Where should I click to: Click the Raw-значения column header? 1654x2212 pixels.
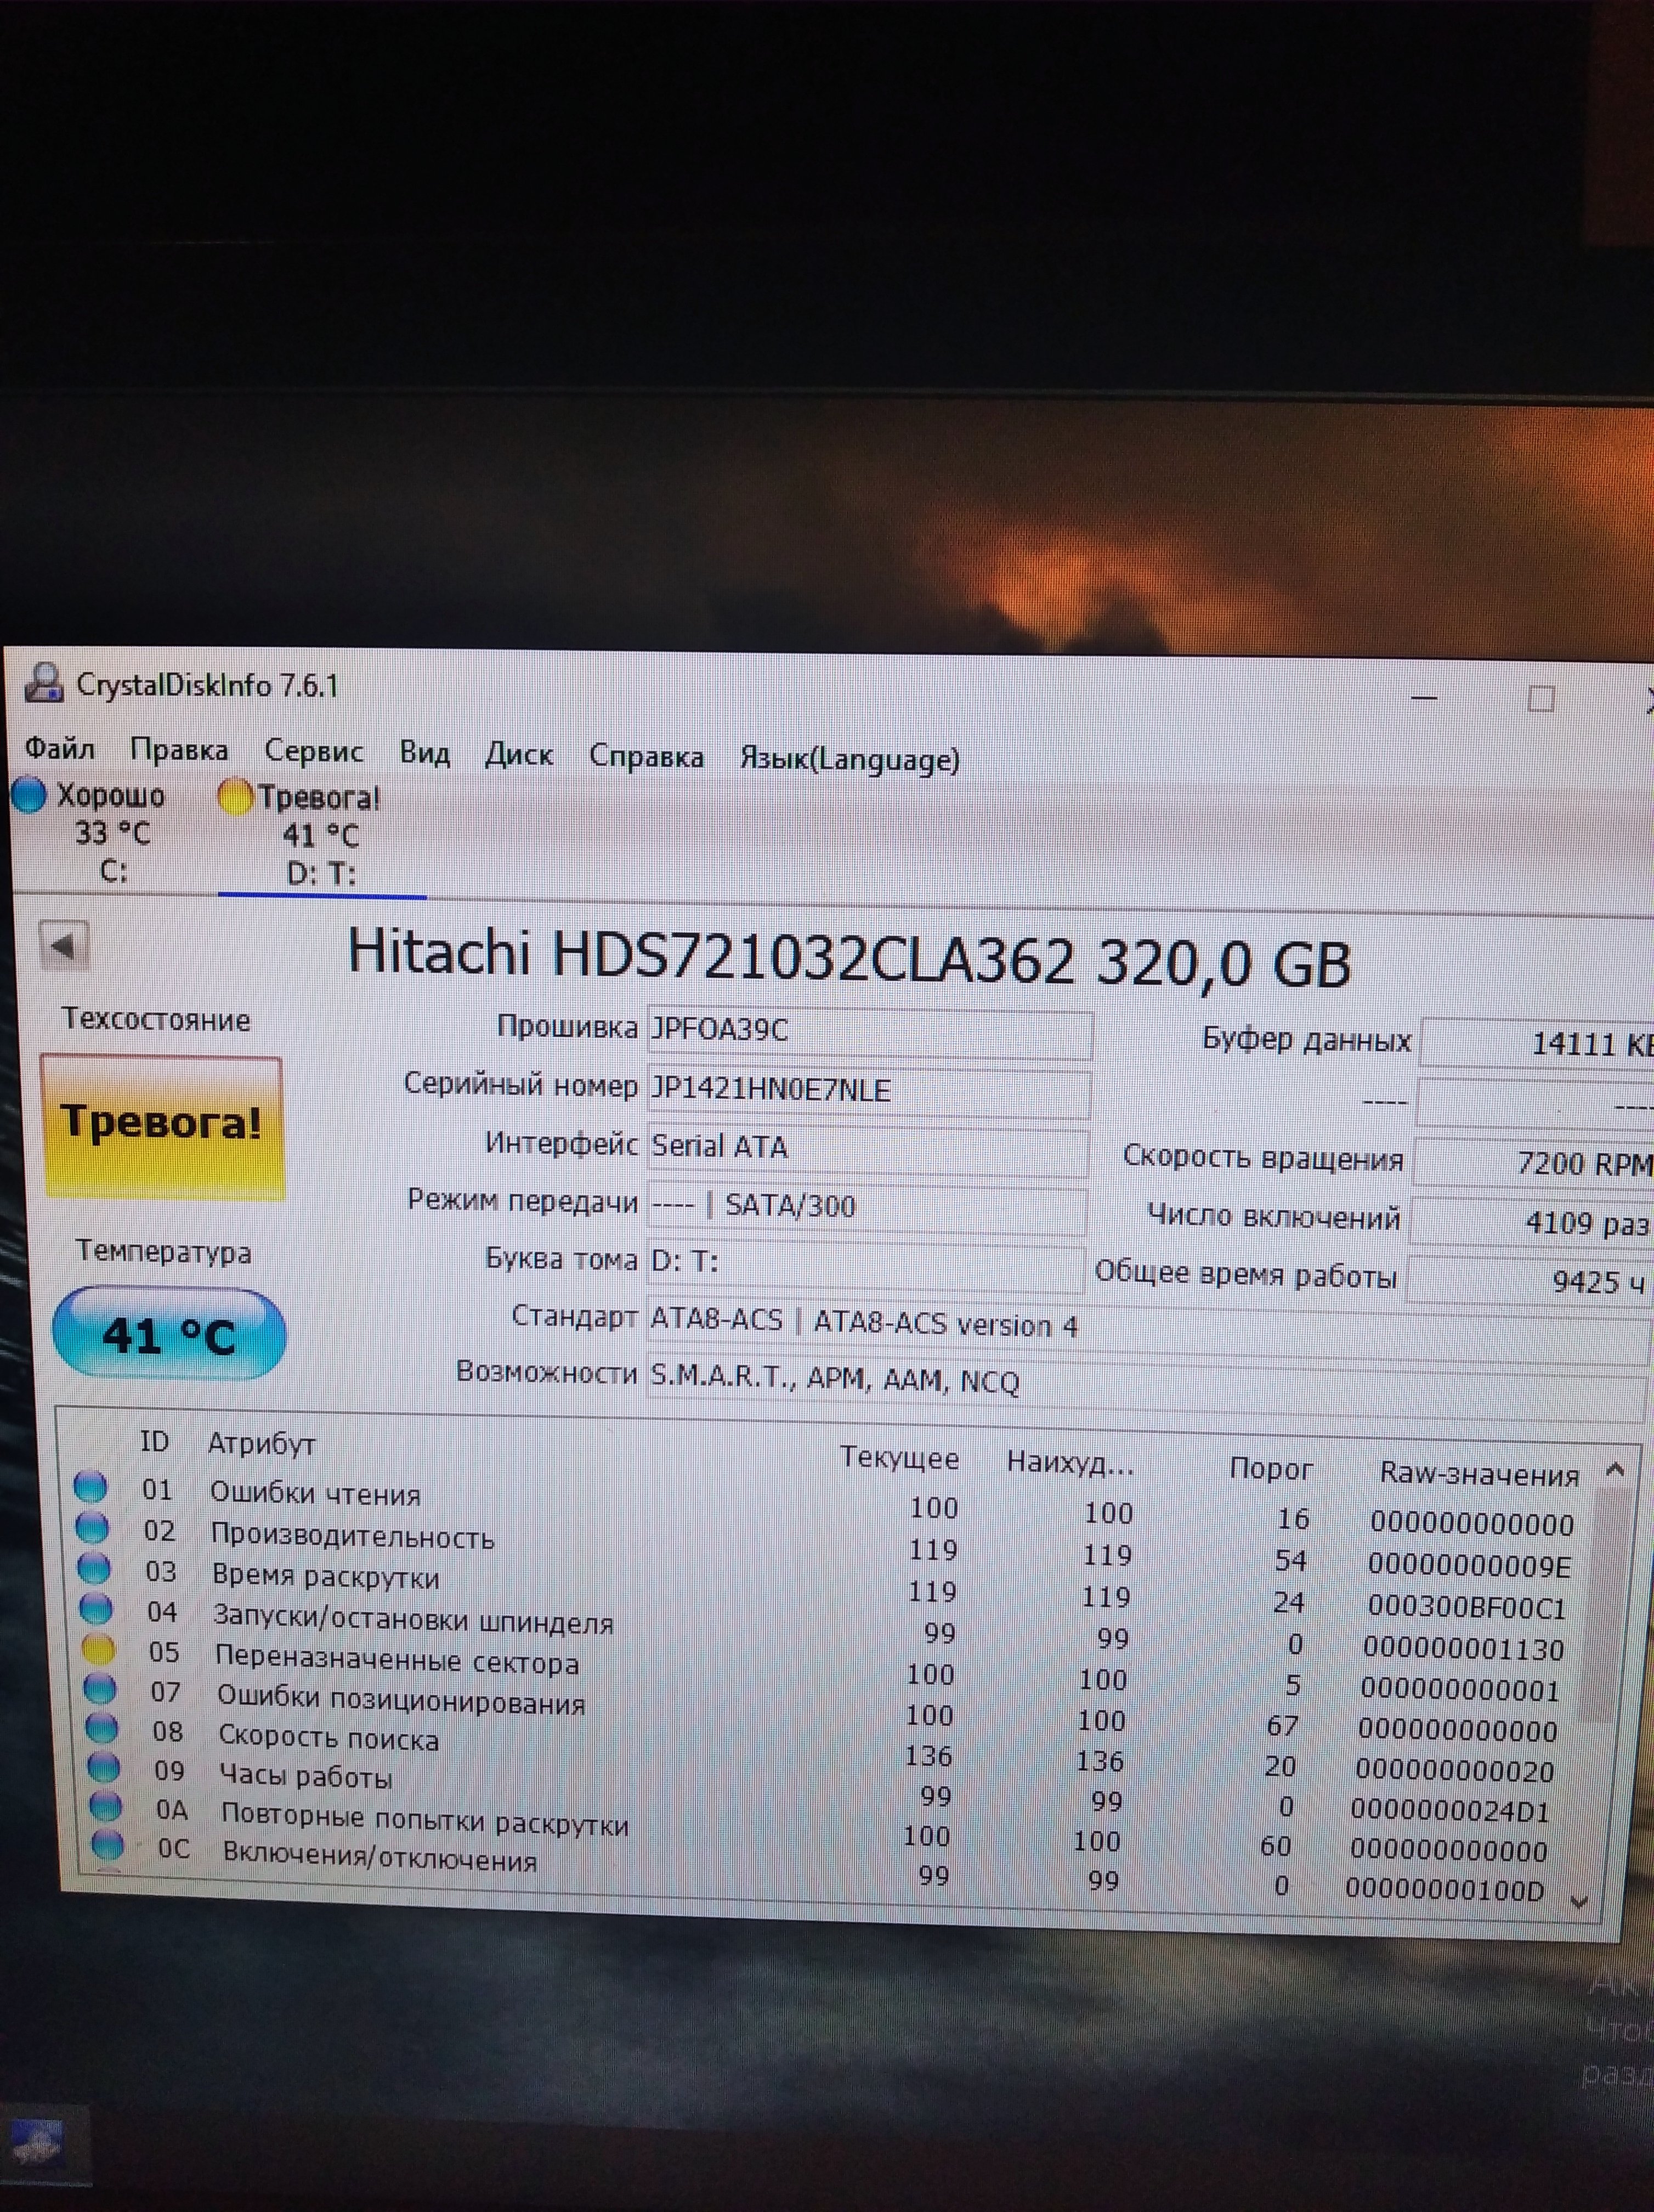[1479, 1474]
